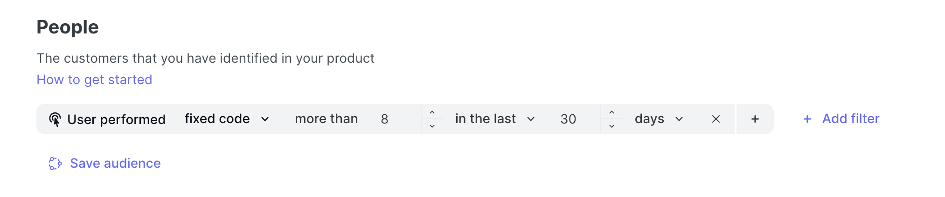Image resolution: width=945 pixels, height=197 pixels.
Task: Click the Add filter button
Action: [x=850, y=119]
